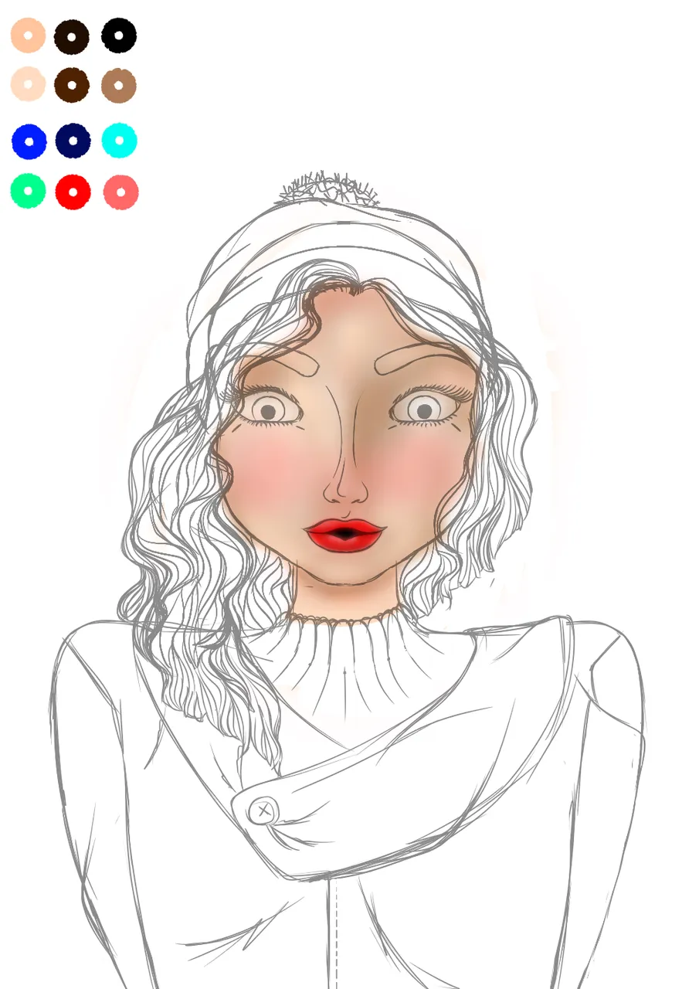Choose the salmon pink color swatch
Viewport: 699px width, 989px height.
point(120,192)
